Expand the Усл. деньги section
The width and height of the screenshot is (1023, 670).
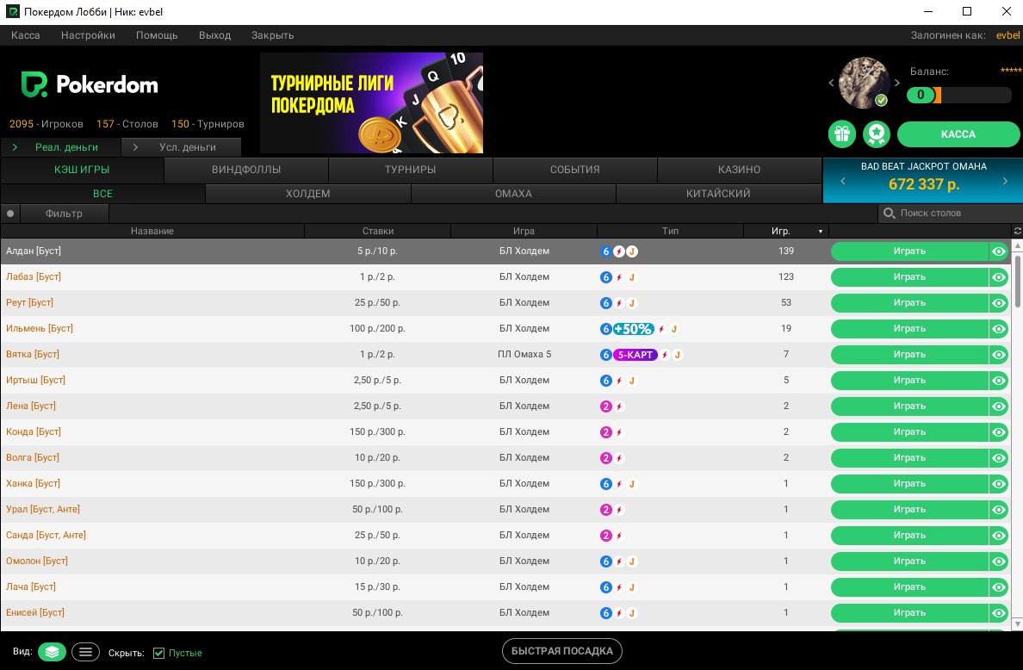[182, 147]
